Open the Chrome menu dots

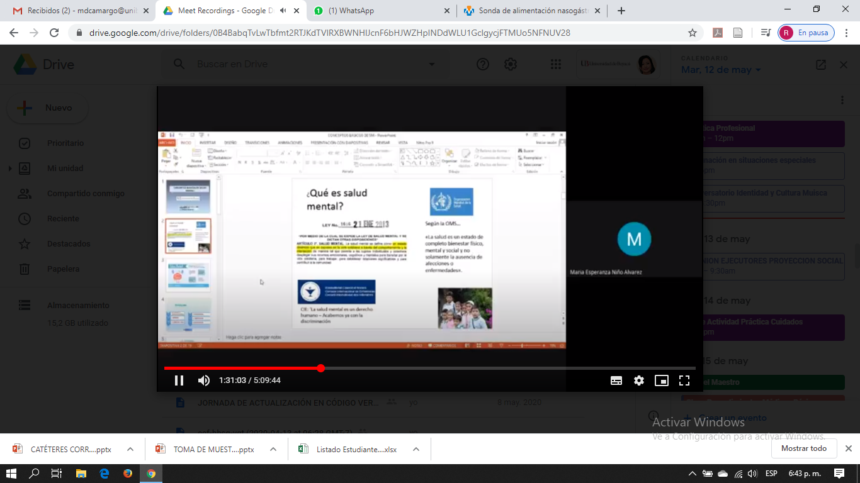(846, 33)
